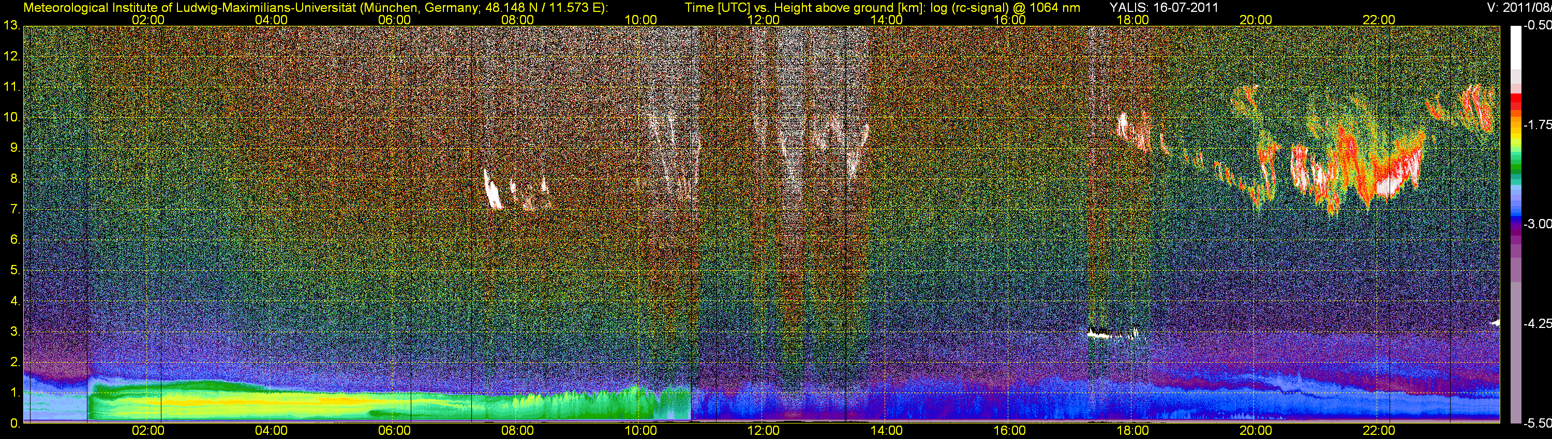The image size is (1552, 439).
Task: Click 14:00 on the upper time axis
Action: pyautogui.click(x=887, y=20)
